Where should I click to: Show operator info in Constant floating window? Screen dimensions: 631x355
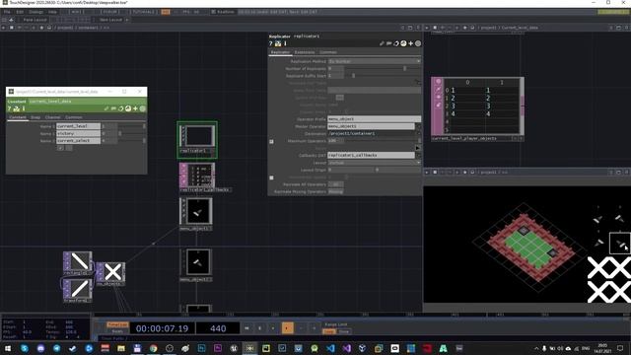(24, 108)
